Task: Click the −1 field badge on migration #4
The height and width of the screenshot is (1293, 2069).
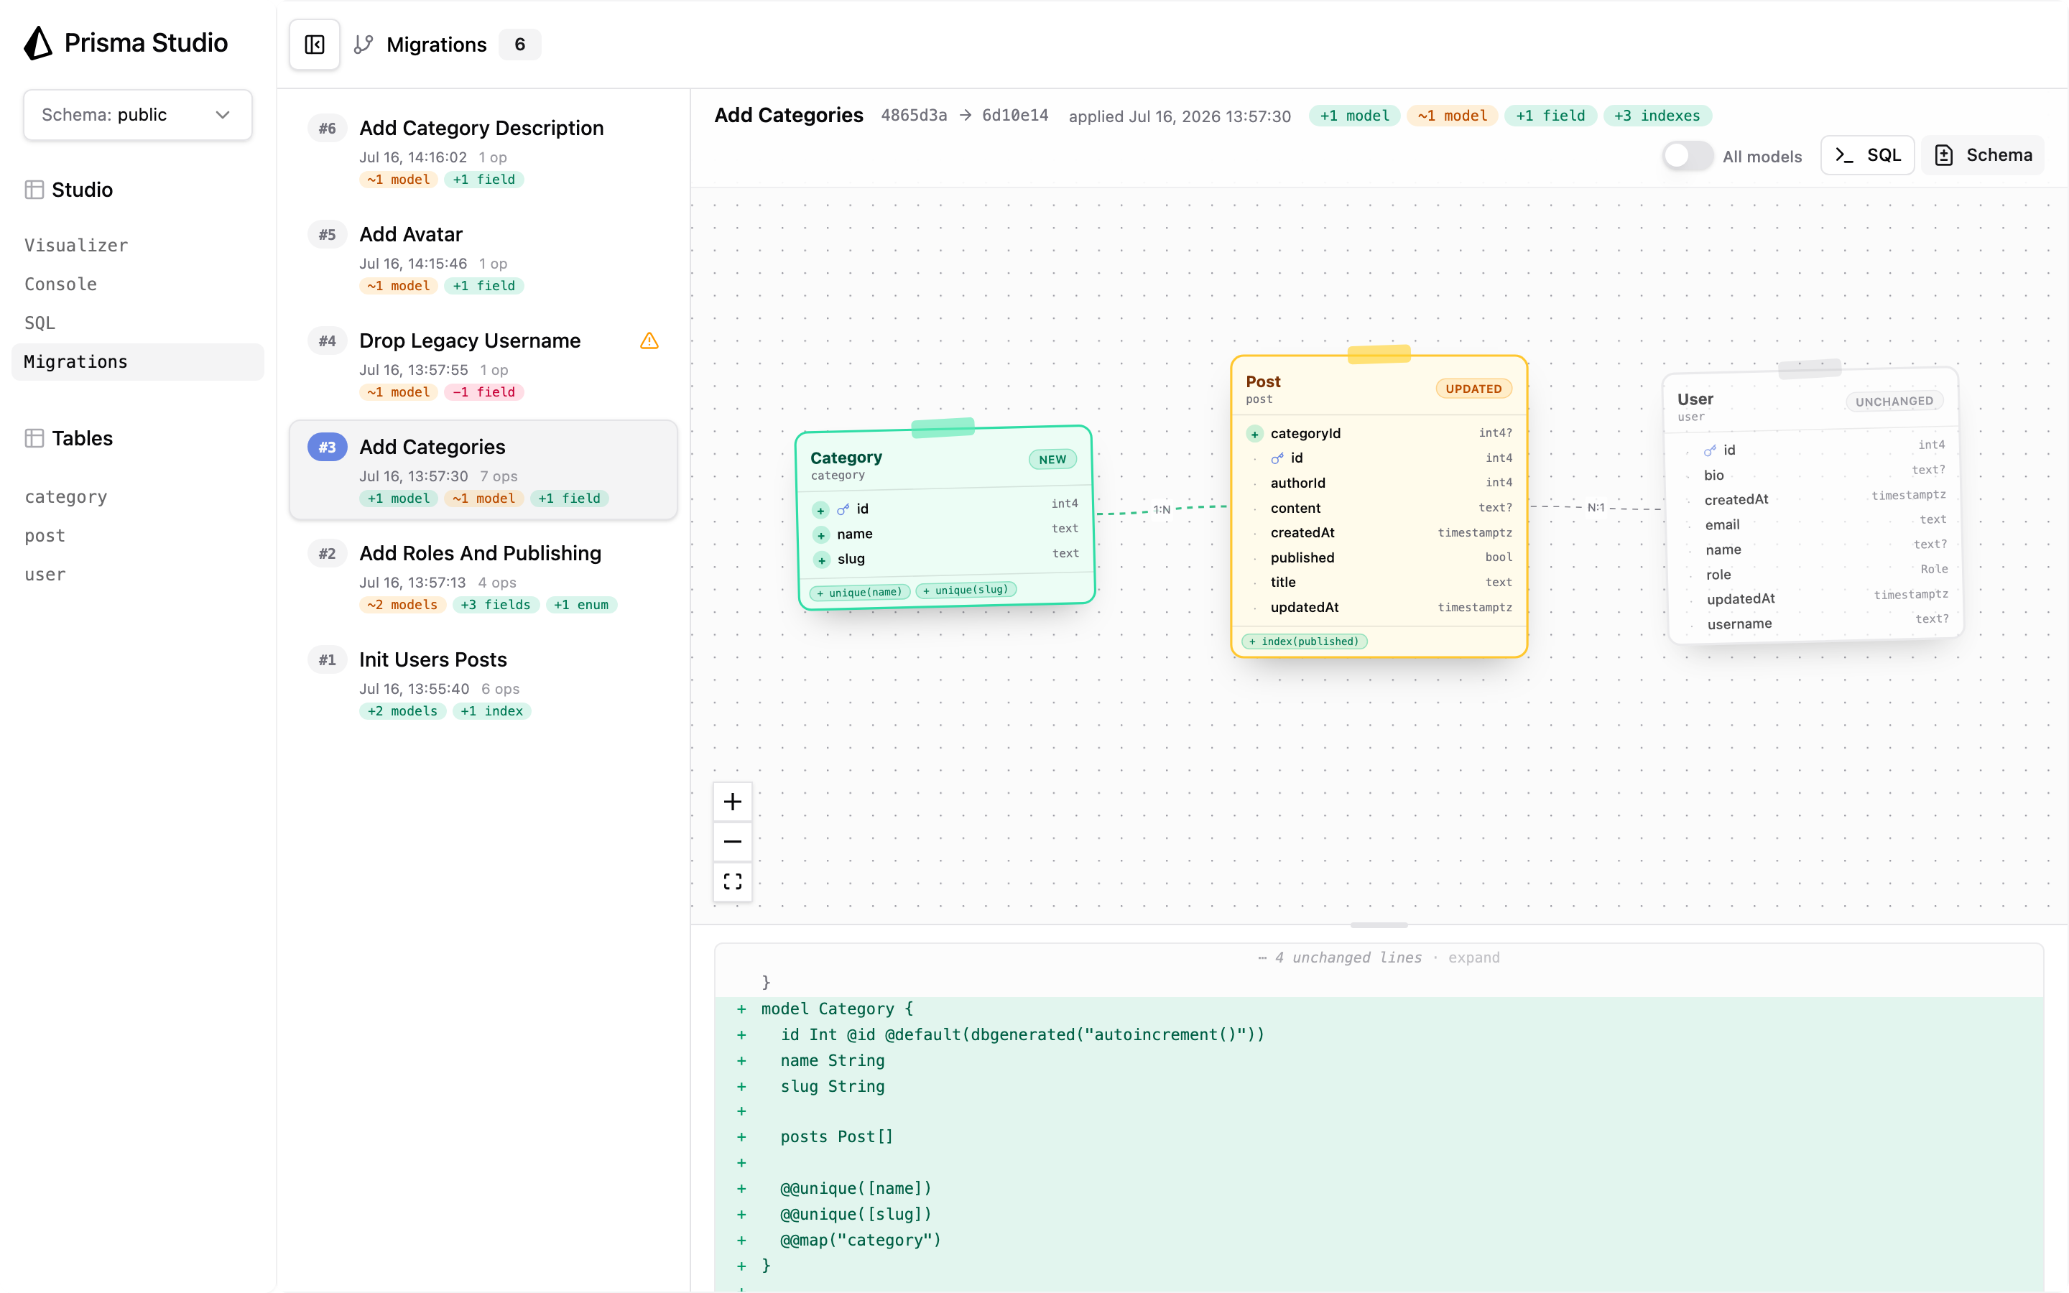Action: click(484, 392)
